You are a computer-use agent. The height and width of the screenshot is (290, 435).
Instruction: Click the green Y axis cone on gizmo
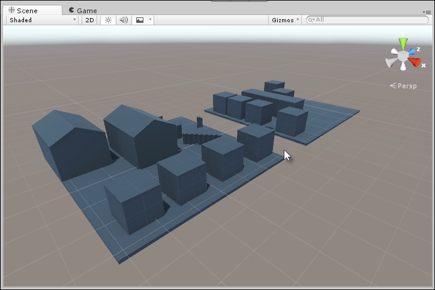coord(404,43)
